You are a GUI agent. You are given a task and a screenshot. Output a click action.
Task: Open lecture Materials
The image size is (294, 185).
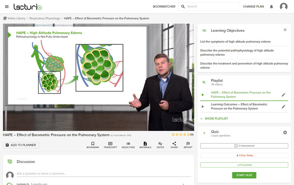(145, 145)
